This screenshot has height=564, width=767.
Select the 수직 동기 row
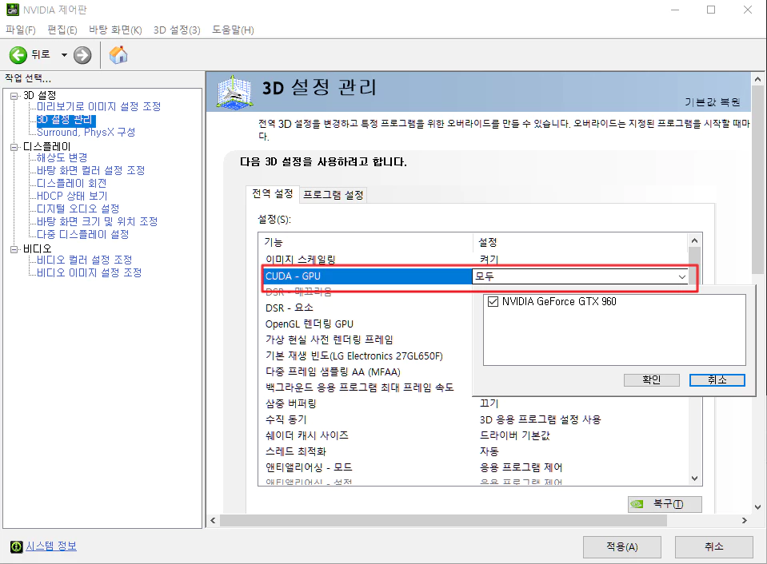pyautogui.click(x=473, y=419)
